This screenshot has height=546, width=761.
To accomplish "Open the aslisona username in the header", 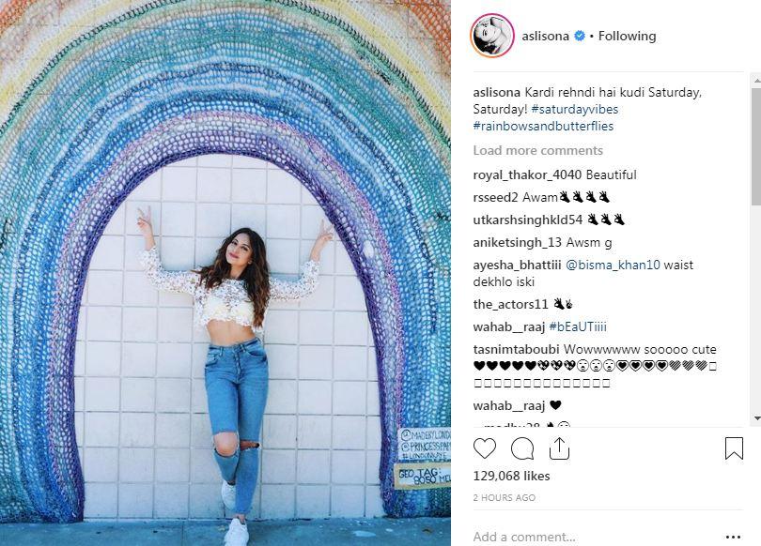I will tap(545, 36).
